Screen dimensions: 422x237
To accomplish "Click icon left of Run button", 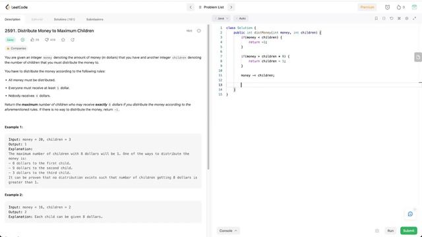I will click(x=377, y=230).
